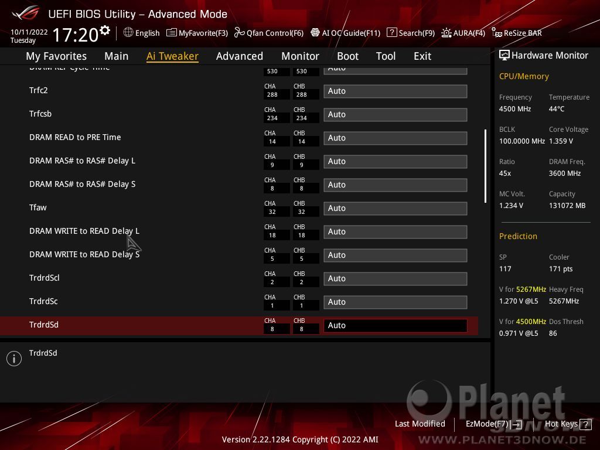Open Search(F9)

pyautogui.click(x=411, y=33)
